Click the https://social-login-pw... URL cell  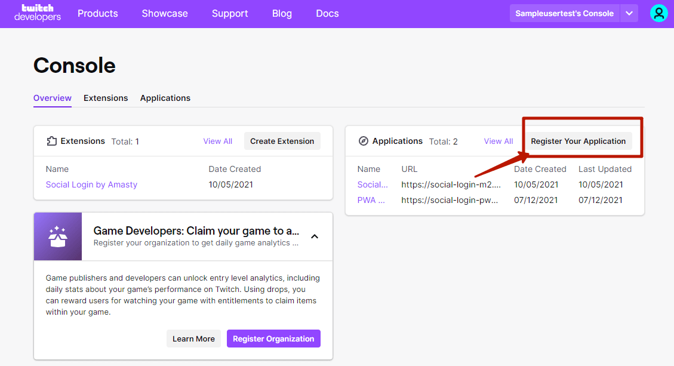click(x=450, y=200)
